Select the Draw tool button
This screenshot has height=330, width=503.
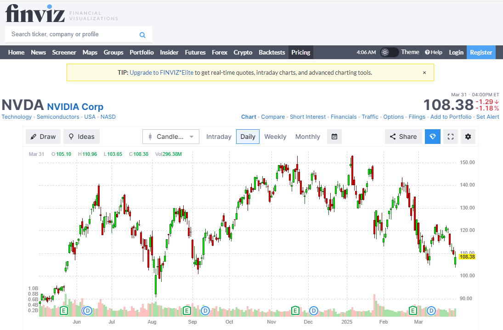click(x=43, y=137)
